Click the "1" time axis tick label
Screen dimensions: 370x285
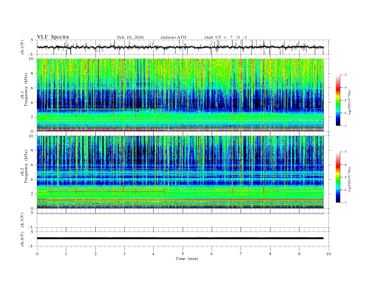[66, 254]
